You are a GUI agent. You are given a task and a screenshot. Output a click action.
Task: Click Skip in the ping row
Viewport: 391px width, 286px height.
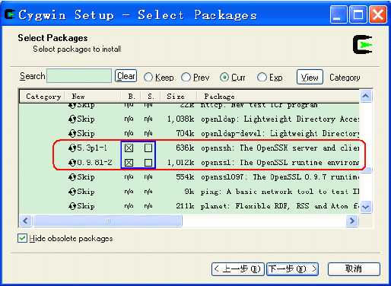point(86,192)
